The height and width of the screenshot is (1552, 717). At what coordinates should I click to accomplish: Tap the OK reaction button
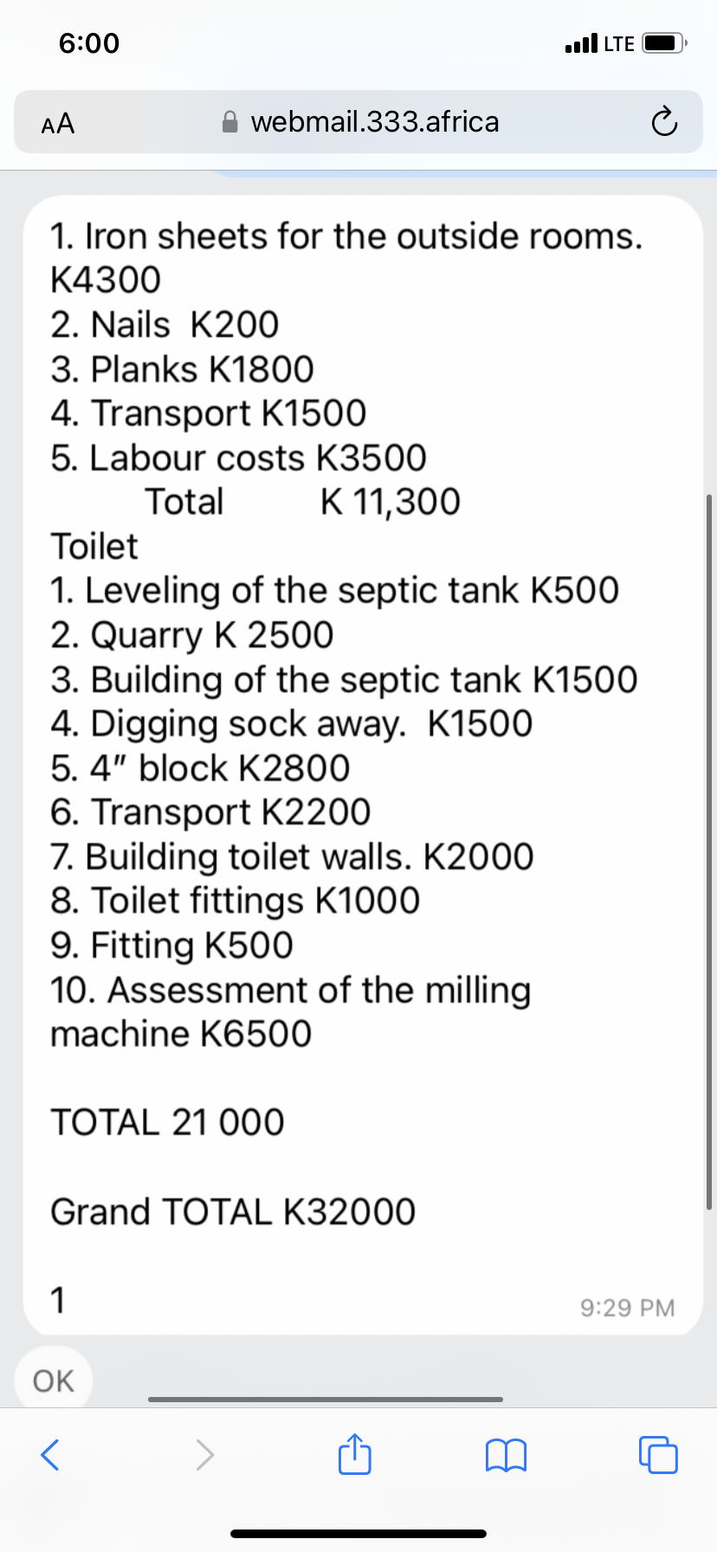click(x=54, y=1381)
